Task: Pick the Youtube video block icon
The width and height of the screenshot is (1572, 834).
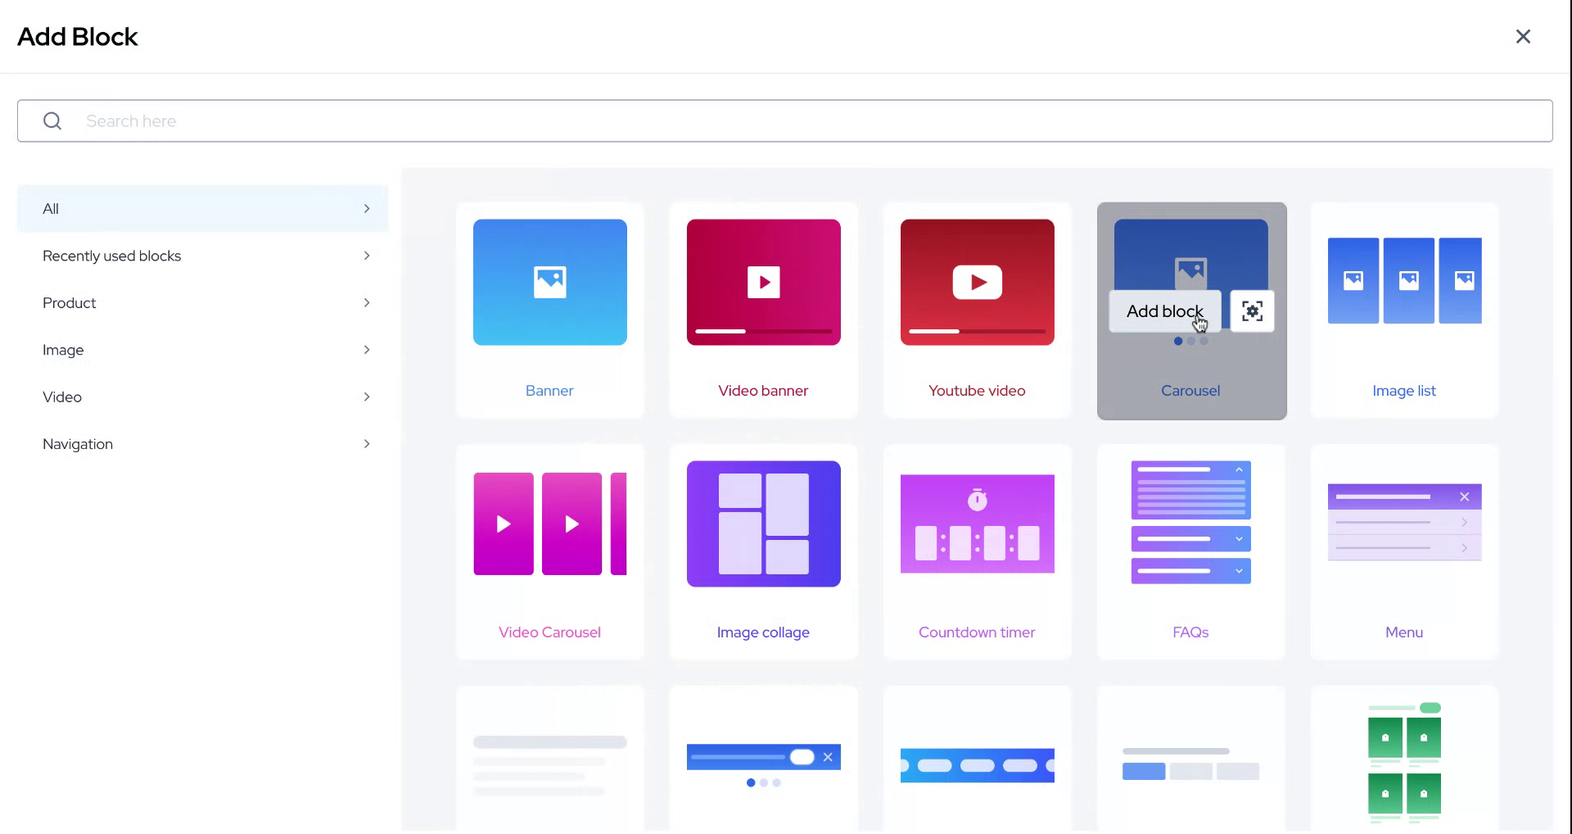Action: click(978, 282)
